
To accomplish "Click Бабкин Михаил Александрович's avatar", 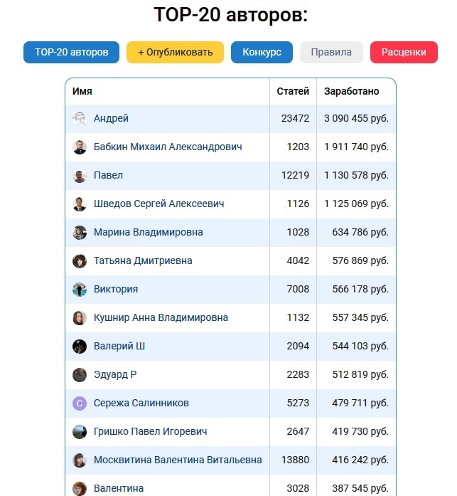I will click(x=80, y=147).
